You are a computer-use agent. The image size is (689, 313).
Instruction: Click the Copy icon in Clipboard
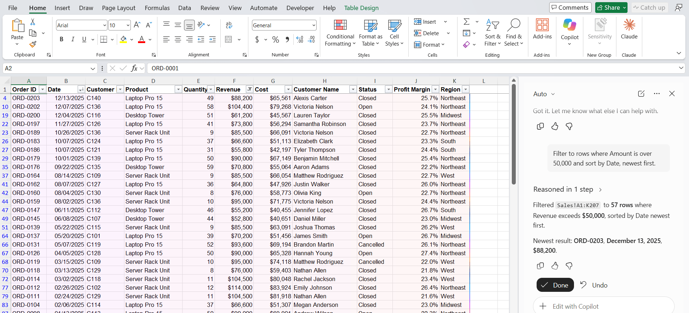tap(33, 33)
